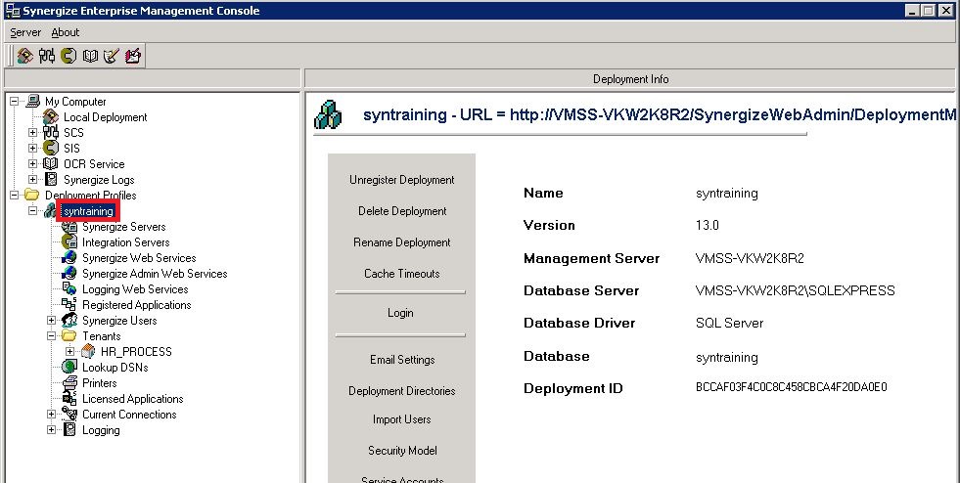Click the Synergize Web Services globe icon

69,257
